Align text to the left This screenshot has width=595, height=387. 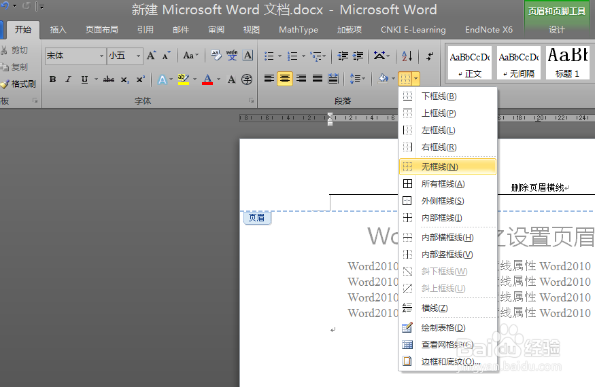click(269, 79)
